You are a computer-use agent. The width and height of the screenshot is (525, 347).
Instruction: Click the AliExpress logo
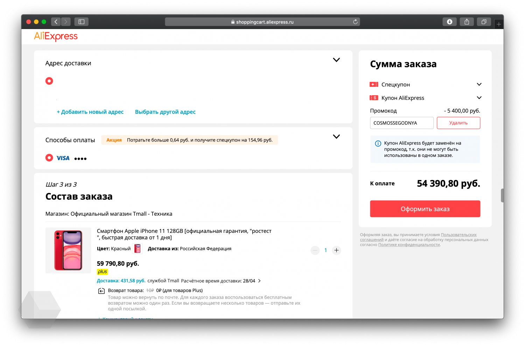pyautogui.click(x=56, y=36)
